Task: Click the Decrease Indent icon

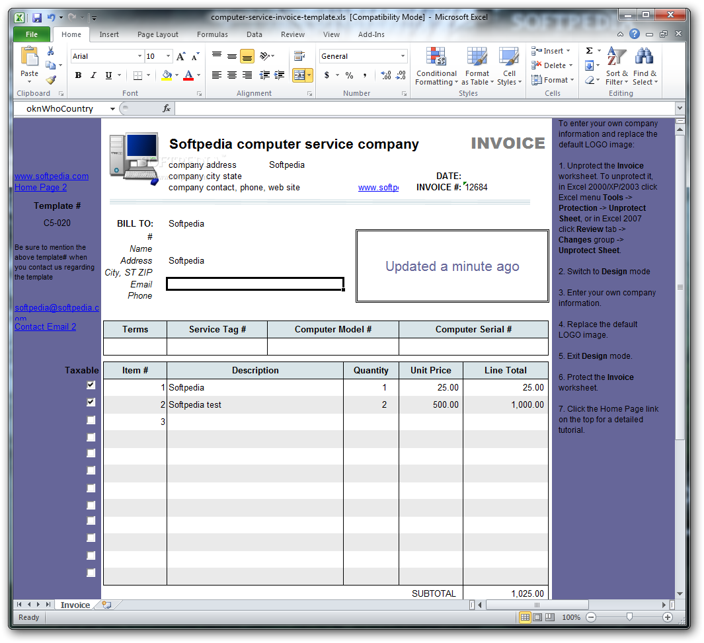Action: (265, 75)
